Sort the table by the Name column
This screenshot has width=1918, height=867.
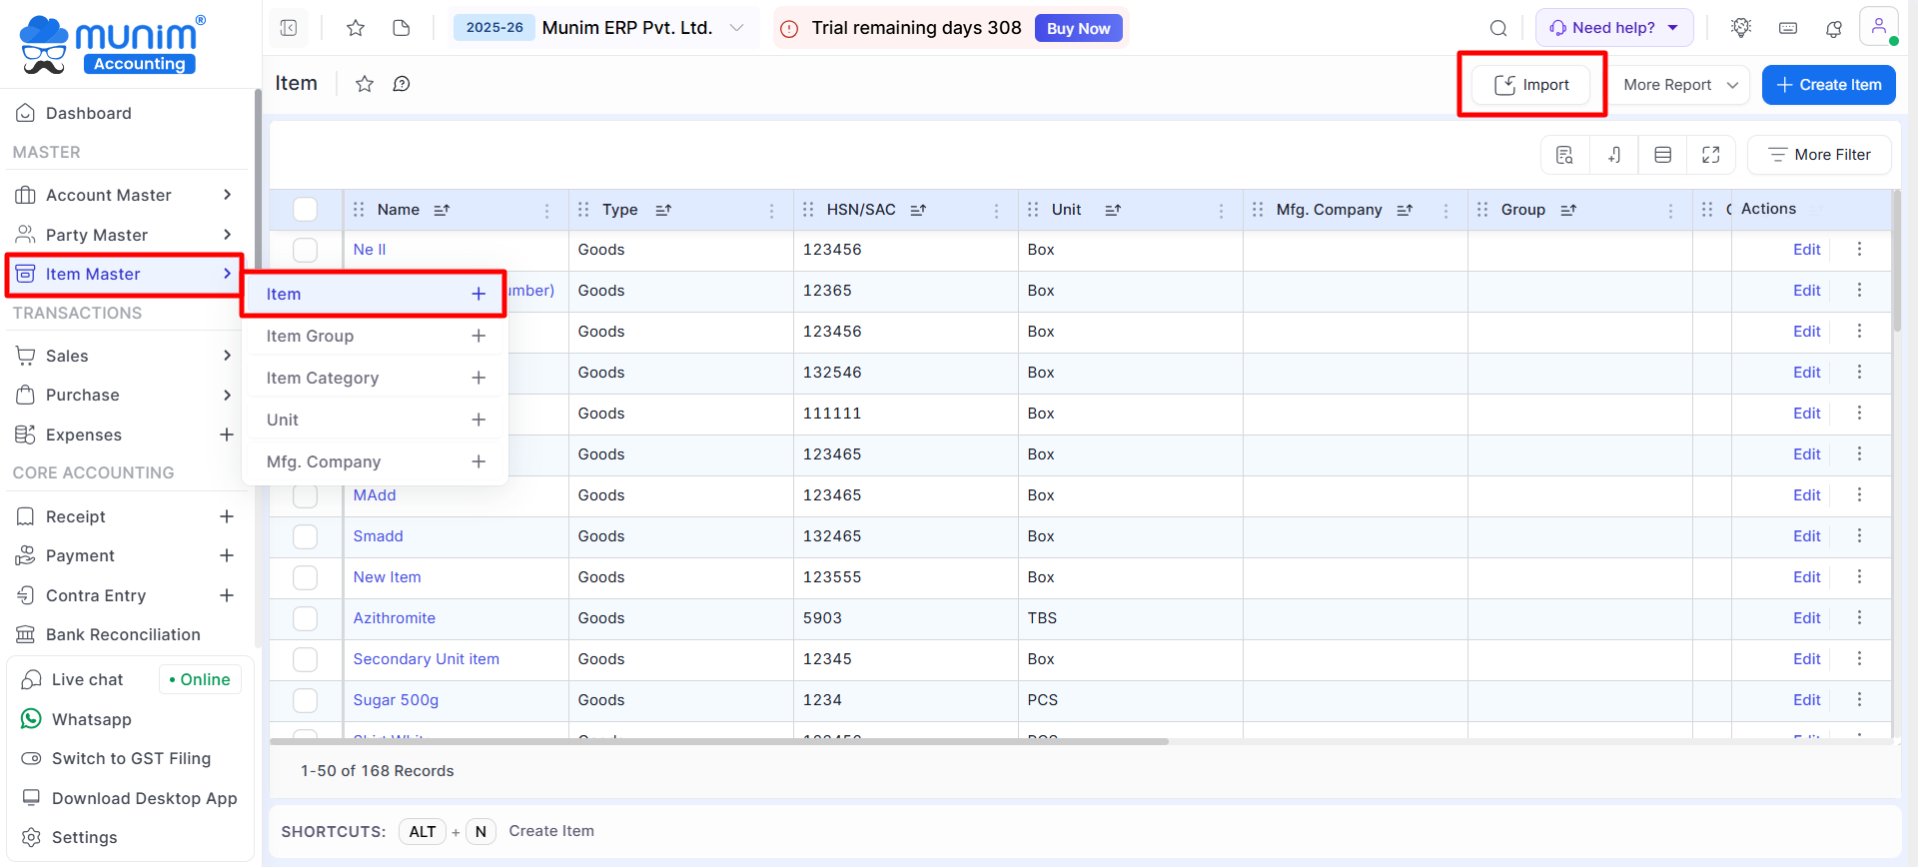tap(442, 210)
